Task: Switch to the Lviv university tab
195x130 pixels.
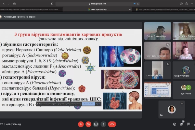Action: pyautogui.click(x=31, y=9)
